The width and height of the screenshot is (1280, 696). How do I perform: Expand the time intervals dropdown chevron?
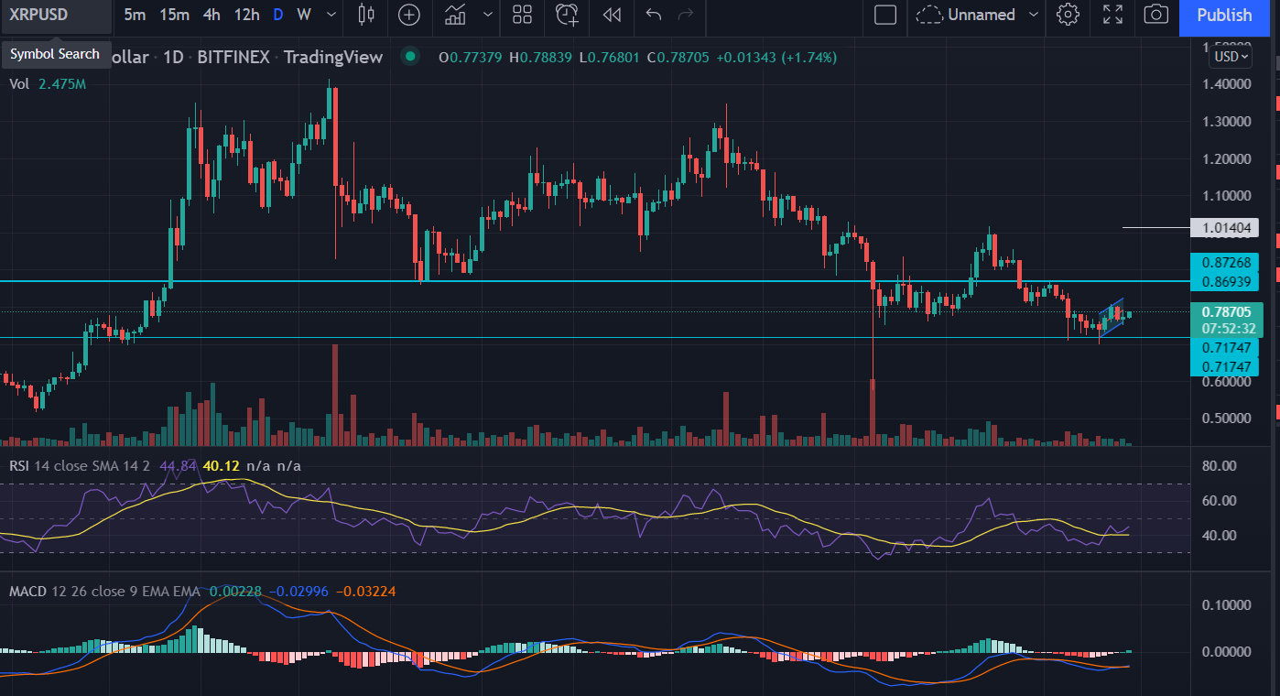coord(331,15)
